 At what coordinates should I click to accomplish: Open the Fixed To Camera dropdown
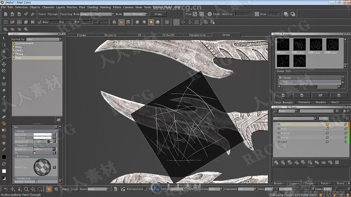click(44, 149)
